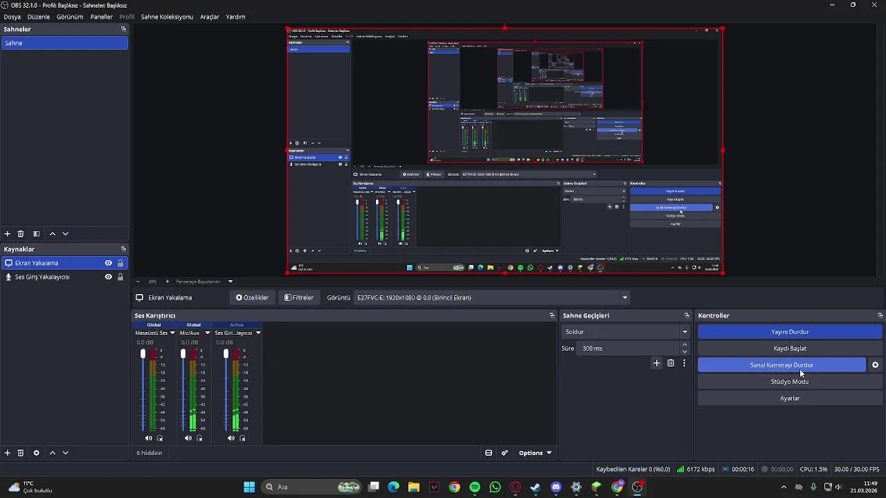886x498 pixels.
Task: Open Steam from the taskbar
Action: (535, 487)
